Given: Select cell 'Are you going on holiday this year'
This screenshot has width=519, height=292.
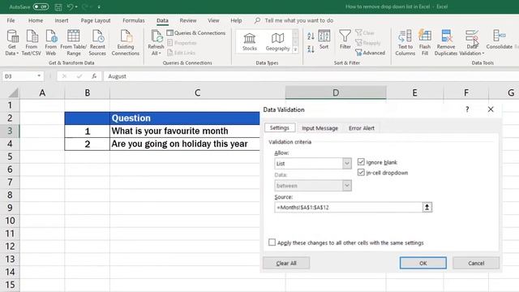Looking at the screenshot, I should 185,144.
